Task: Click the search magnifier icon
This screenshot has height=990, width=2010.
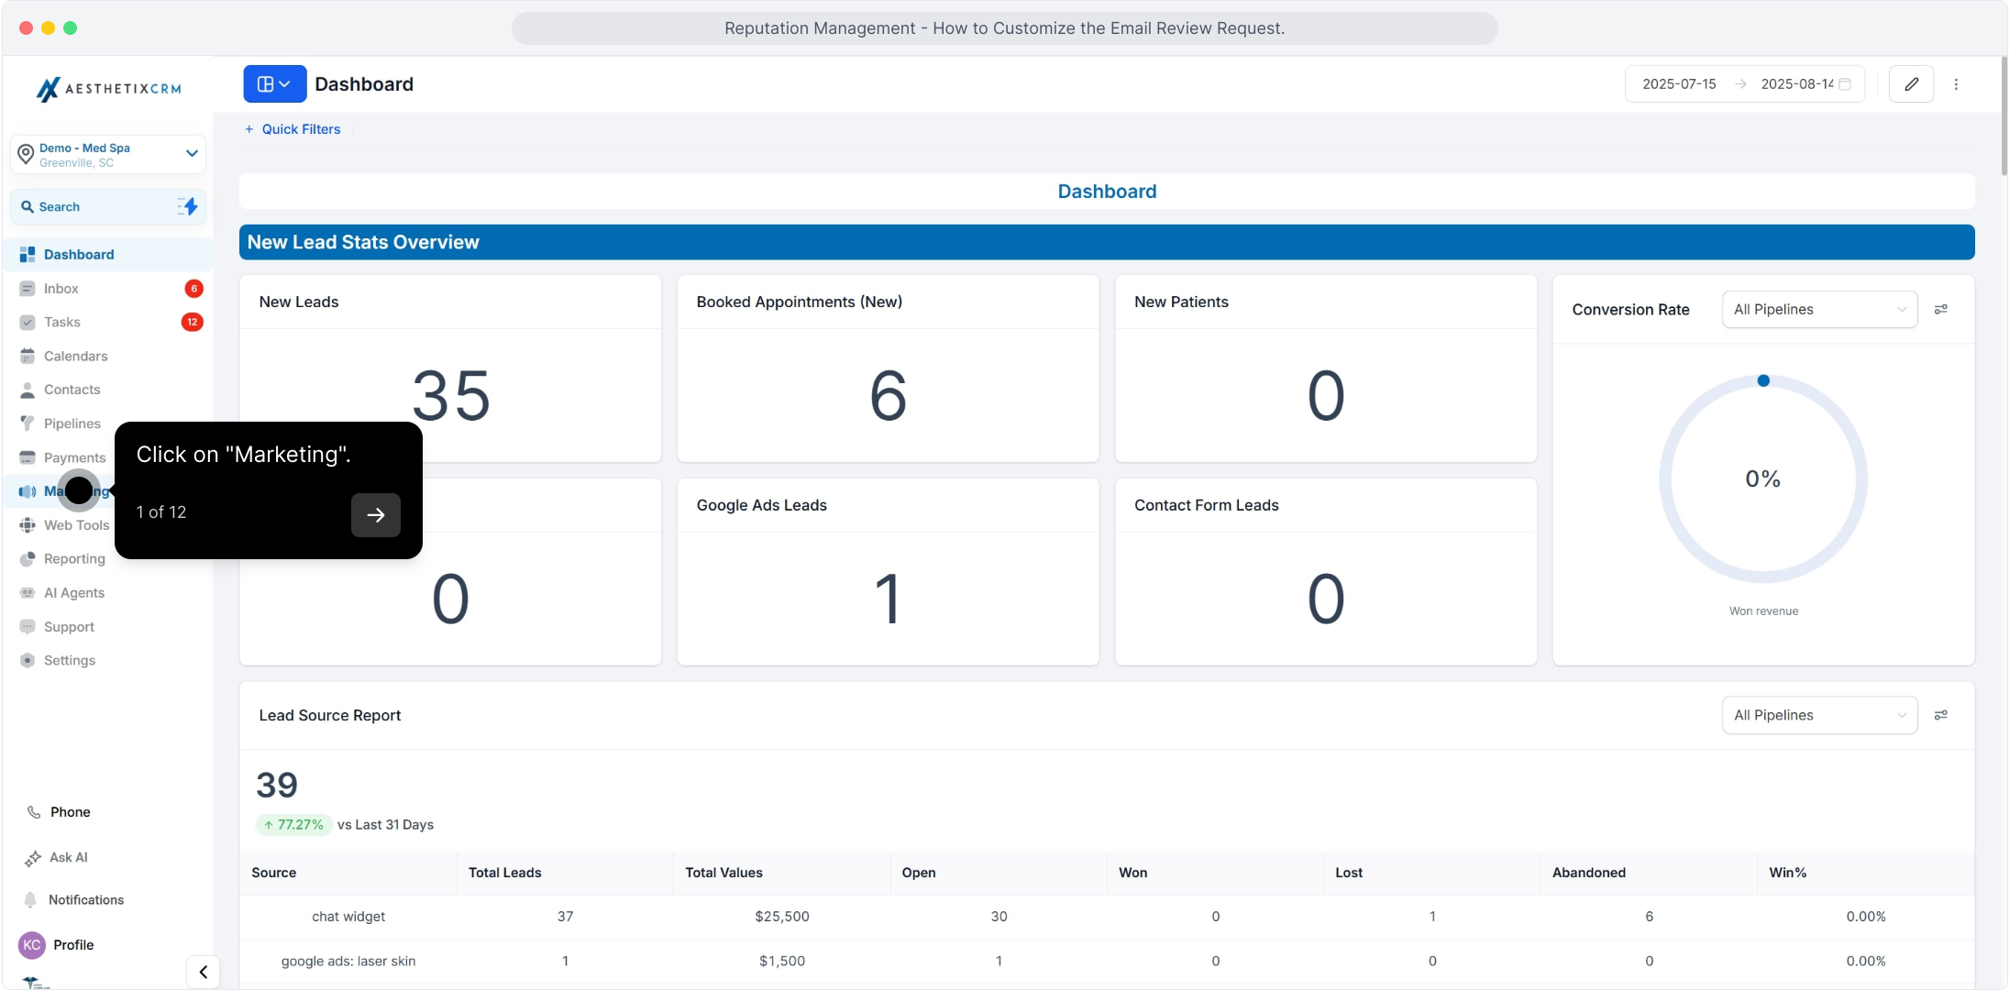Action: [x=28, y=207]
